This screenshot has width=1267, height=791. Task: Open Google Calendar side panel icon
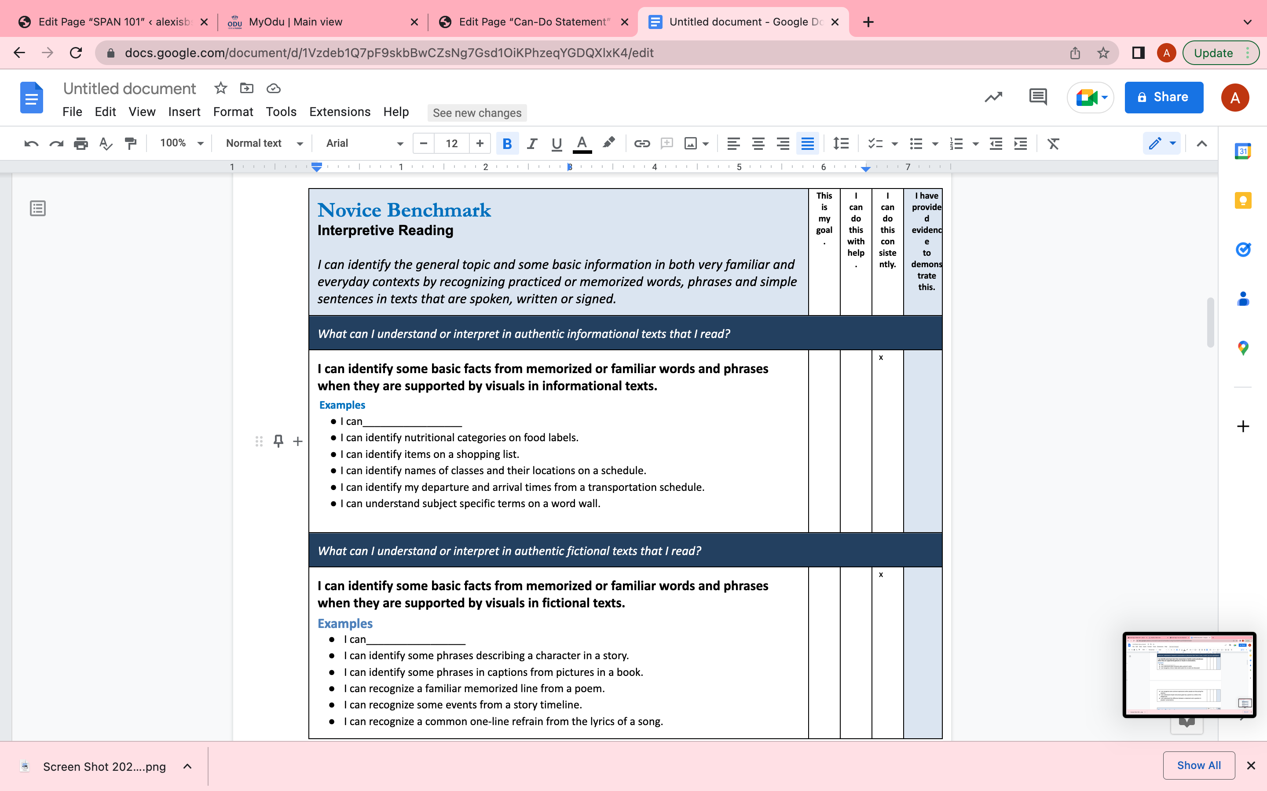[1243, 151]
